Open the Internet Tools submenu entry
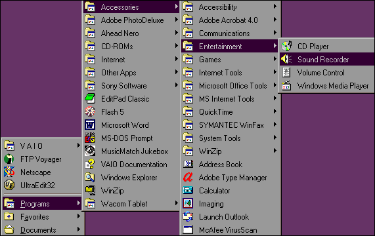Image resolution: width=375 pixels, height=236 pixels. point(230,72)
